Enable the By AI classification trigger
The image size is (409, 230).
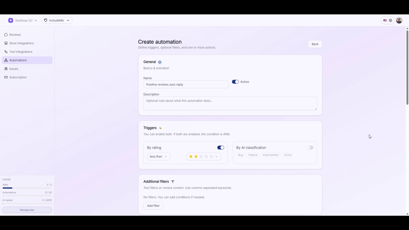(x=310, y=147)
